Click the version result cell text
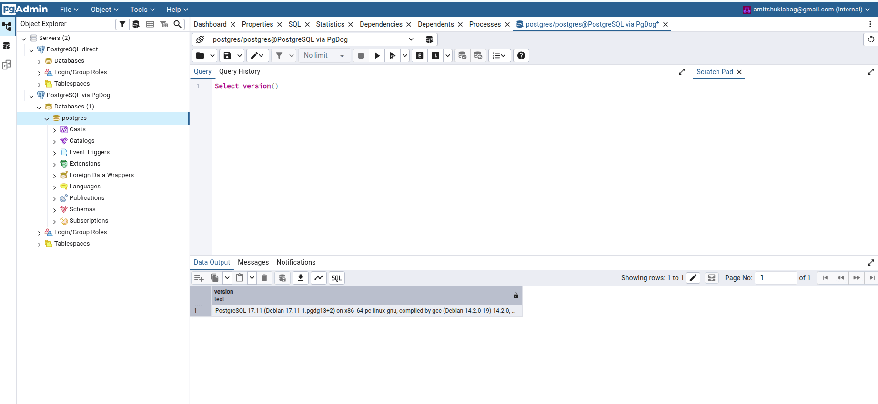878x404 pixels. [x=365, y=311]
